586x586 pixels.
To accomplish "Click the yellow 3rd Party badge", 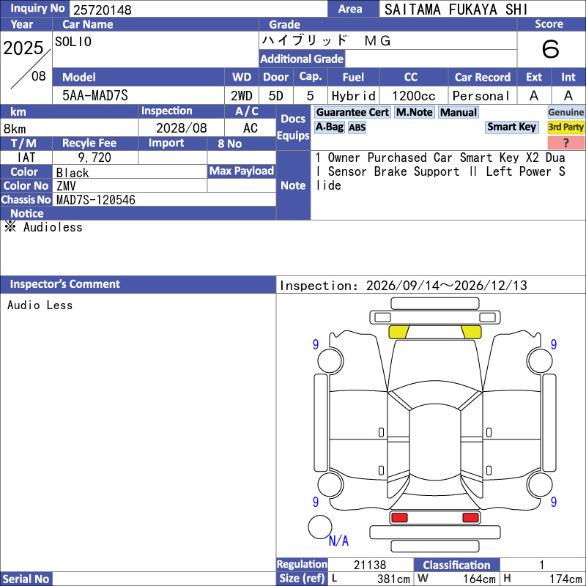I will point(565,127).
